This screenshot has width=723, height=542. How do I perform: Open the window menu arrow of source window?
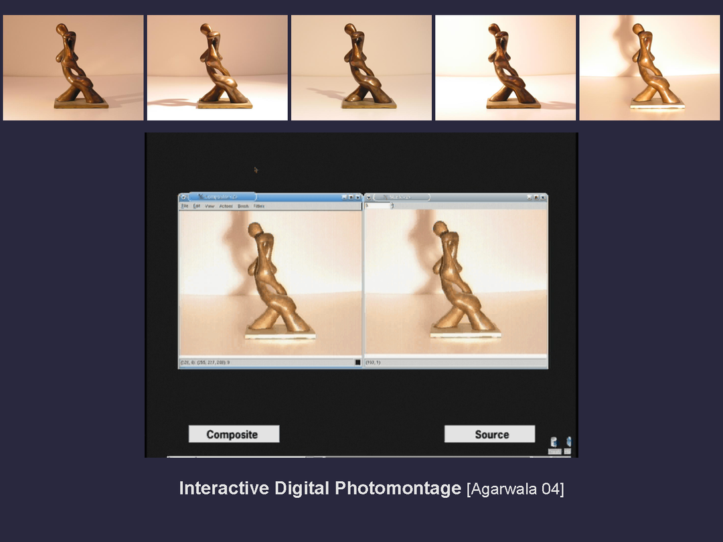(368, 197)
